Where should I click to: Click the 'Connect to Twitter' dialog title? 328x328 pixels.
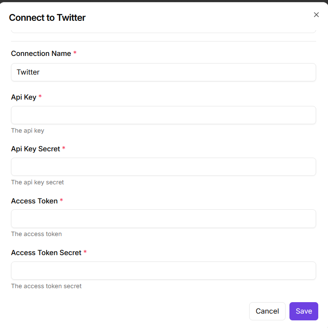tap(47, 17)
